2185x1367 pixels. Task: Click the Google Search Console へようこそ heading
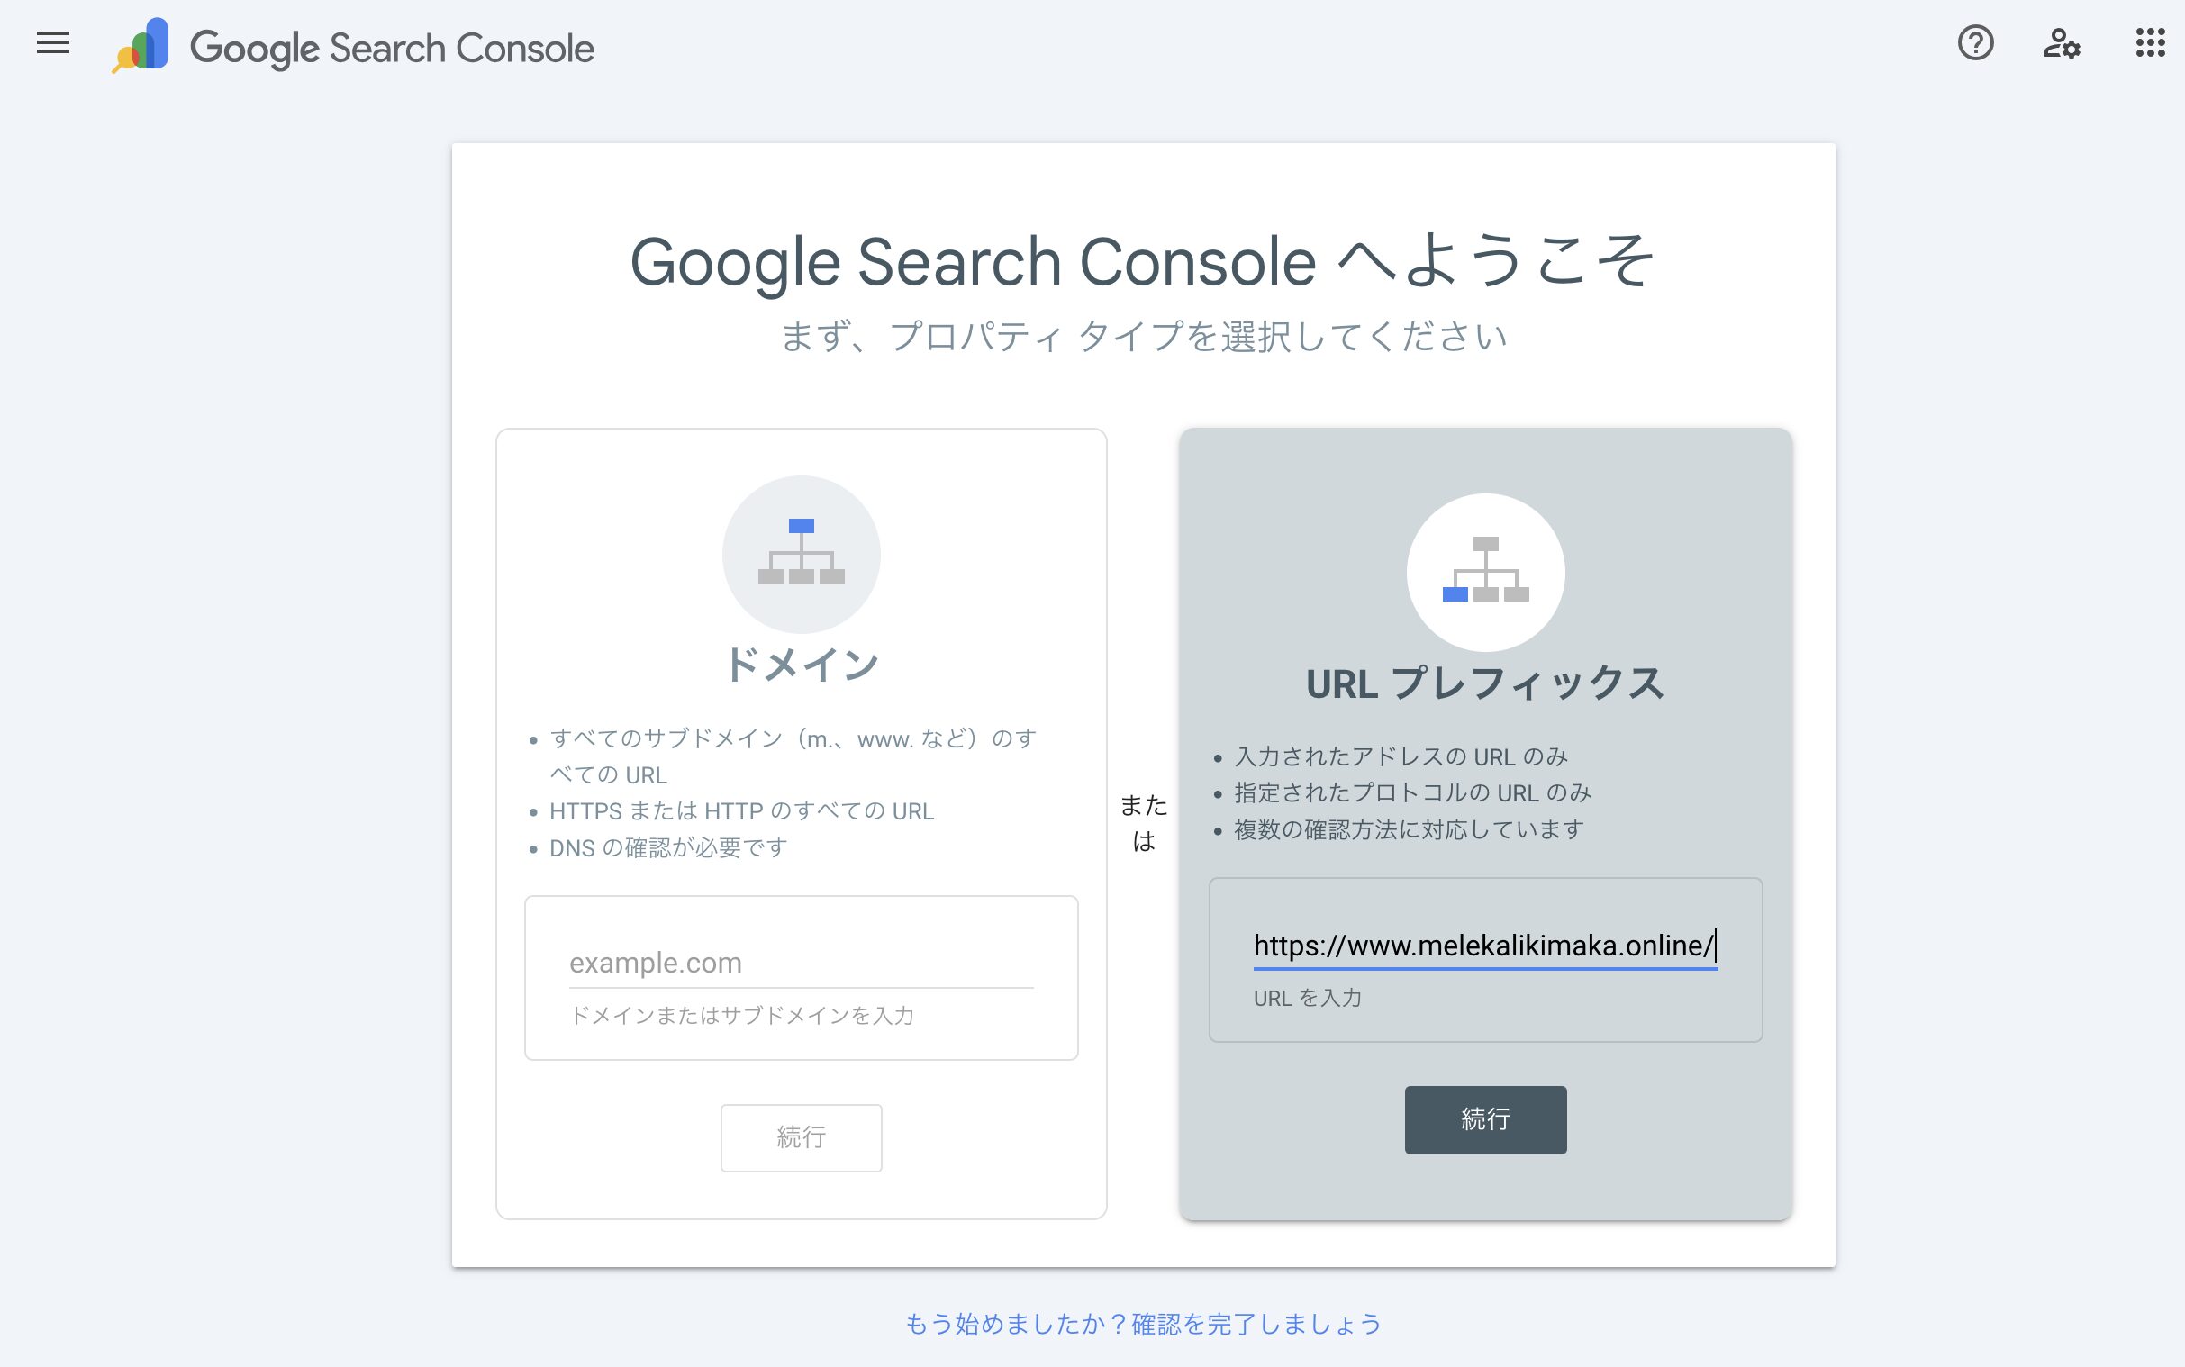pyautogui.click(x=1143, y=262)
